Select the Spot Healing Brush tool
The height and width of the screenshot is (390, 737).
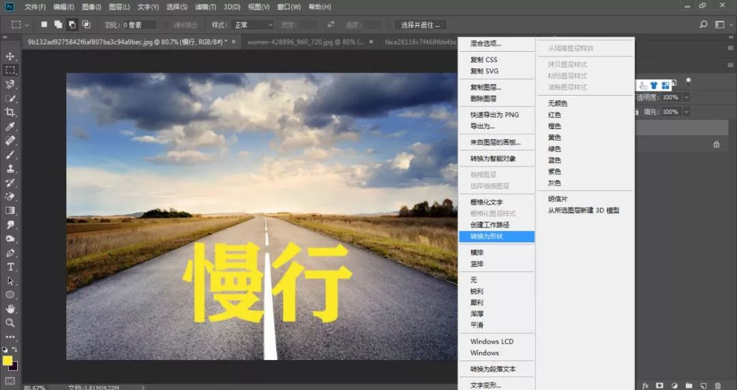tap(10, 140)
